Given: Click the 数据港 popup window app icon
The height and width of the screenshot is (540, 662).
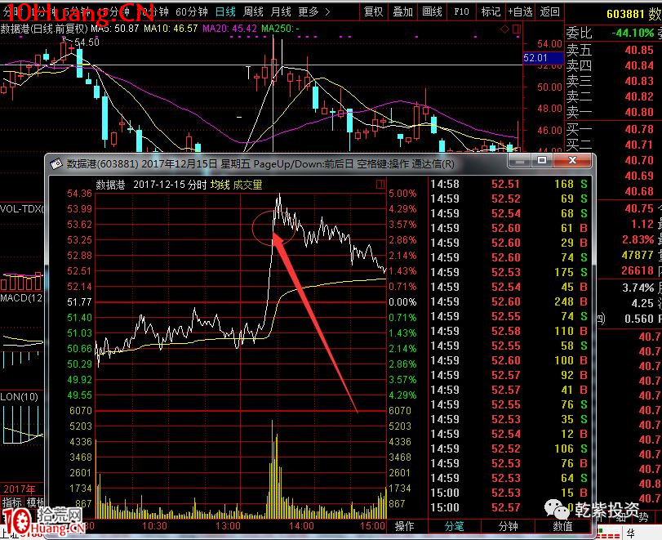Looking at the screenshot, I should click(x=56, y=164).
